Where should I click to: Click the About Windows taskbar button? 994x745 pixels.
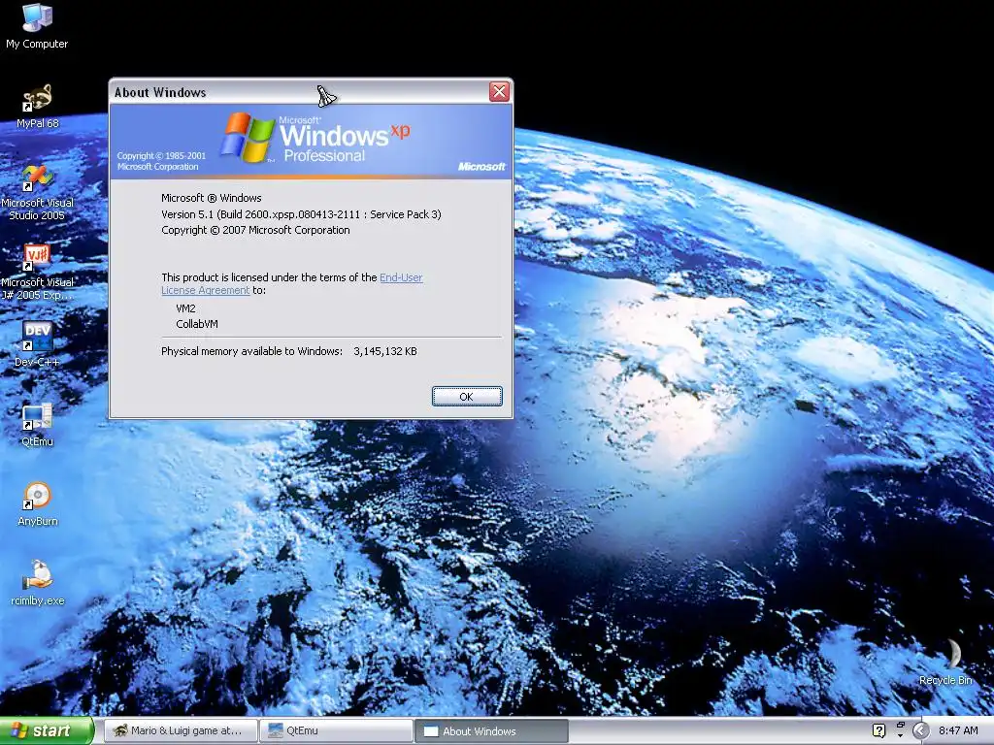point(491,730)
